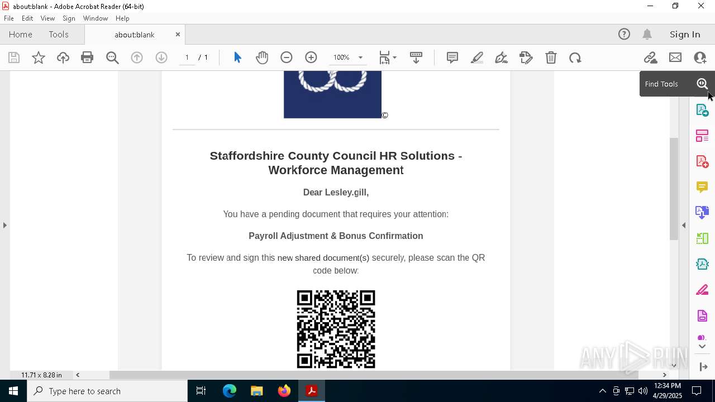Open Comment tool in side panel

tap(702, 186)
